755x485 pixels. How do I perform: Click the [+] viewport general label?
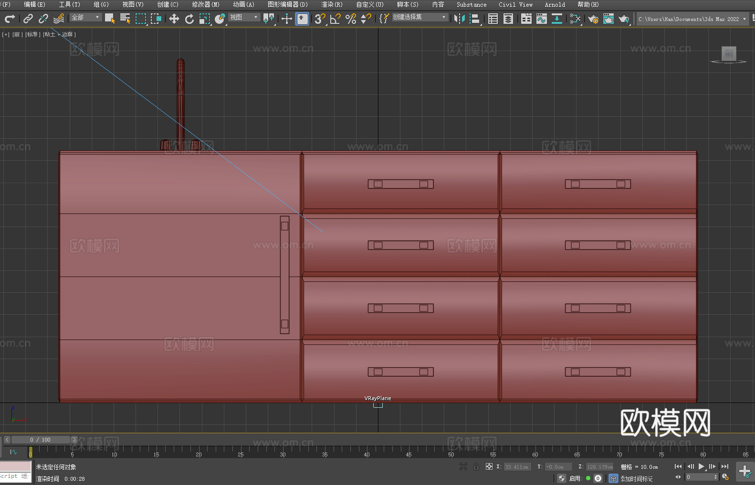(6, 34)
